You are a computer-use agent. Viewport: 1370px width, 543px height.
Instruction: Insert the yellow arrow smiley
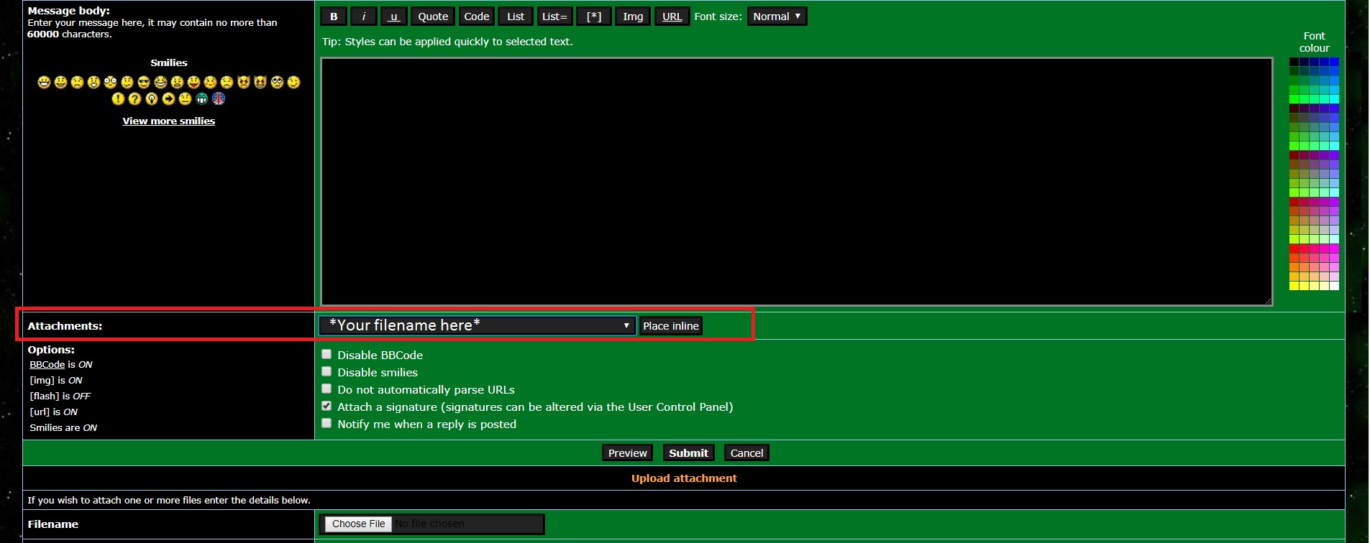168,99
